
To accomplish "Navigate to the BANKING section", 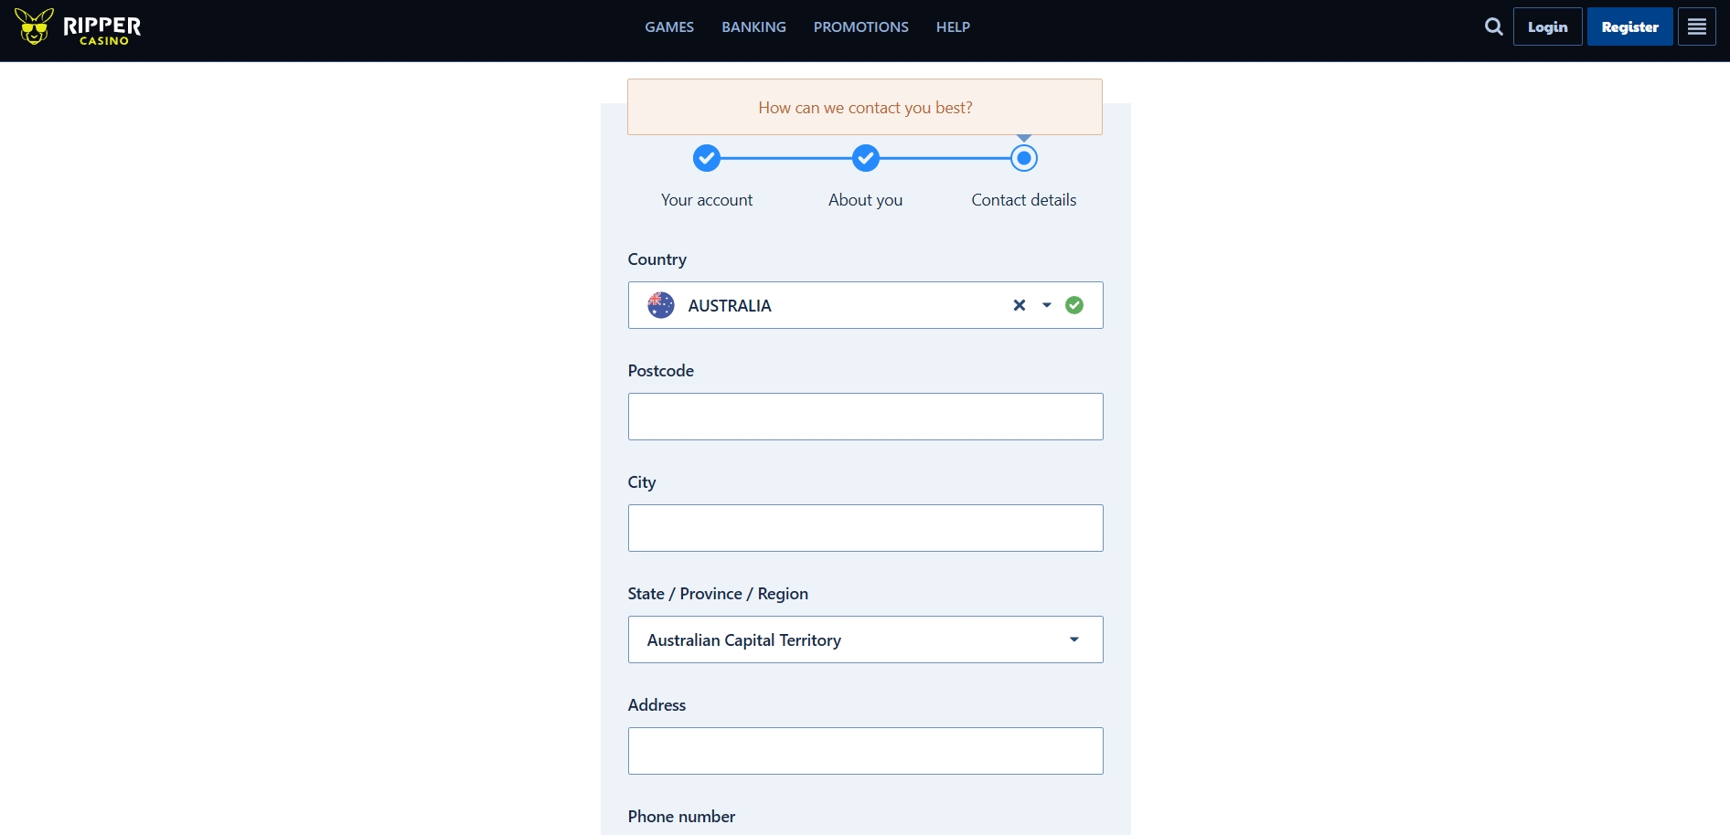I will point(753,26).
